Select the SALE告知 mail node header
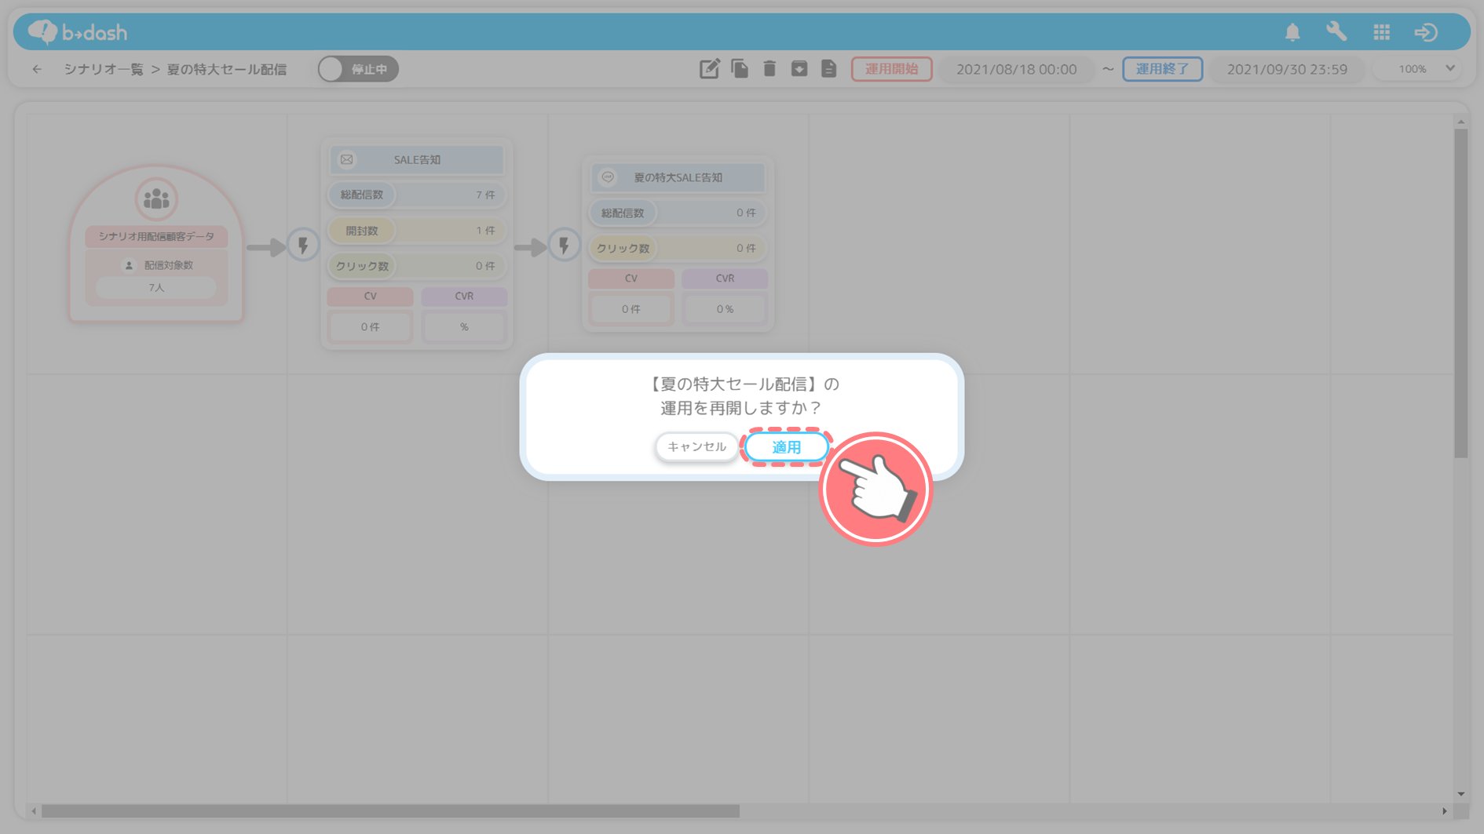Viewport: 1484px width, 834px height. (x=416, y=160)
